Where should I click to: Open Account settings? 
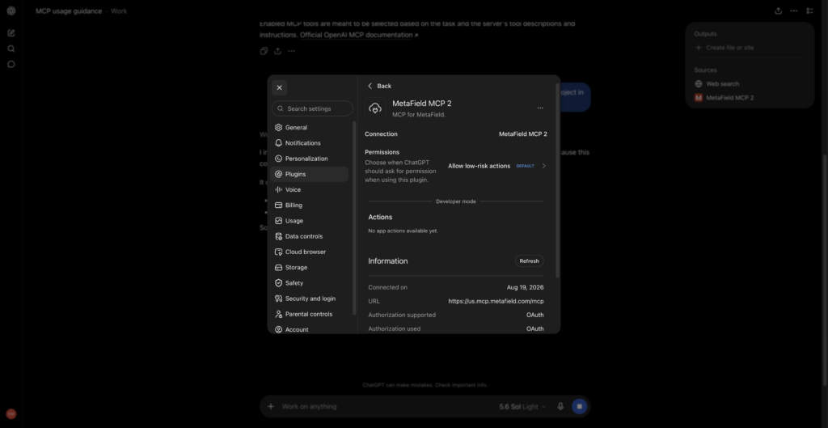click(309, 329)
